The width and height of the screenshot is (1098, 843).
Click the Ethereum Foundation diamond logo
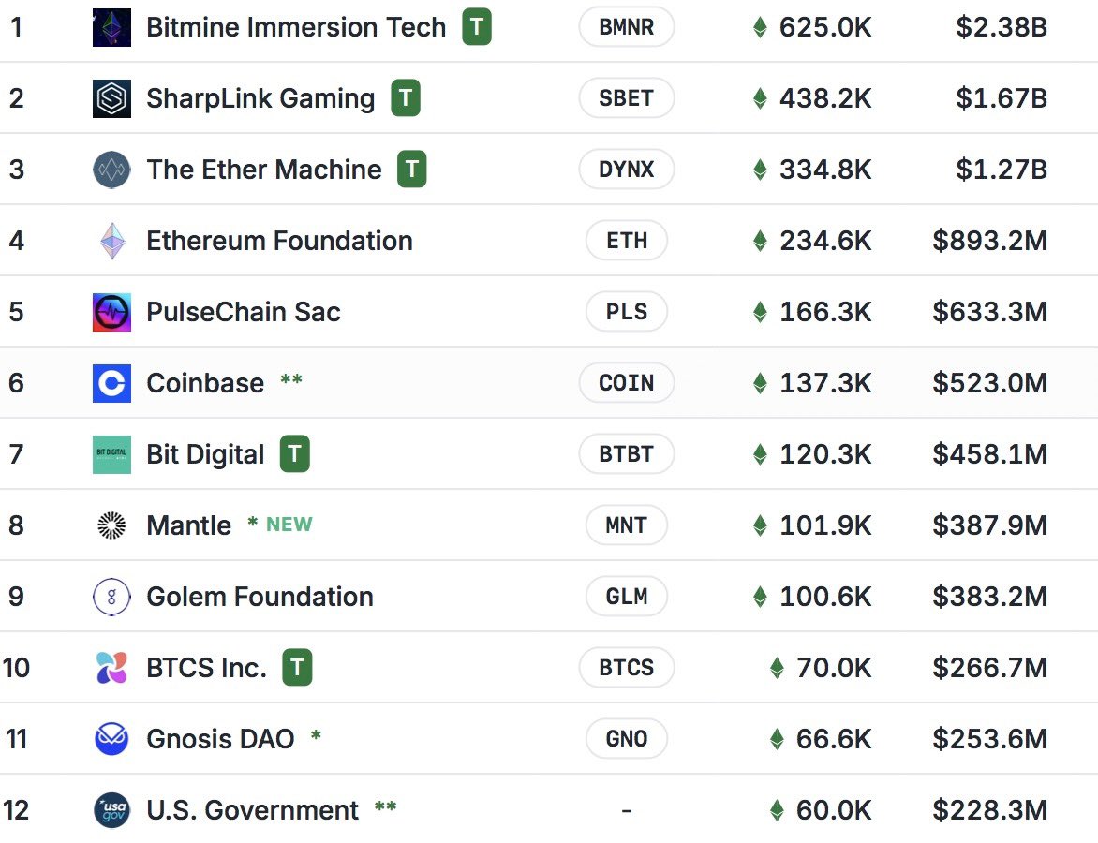[112, 241]
